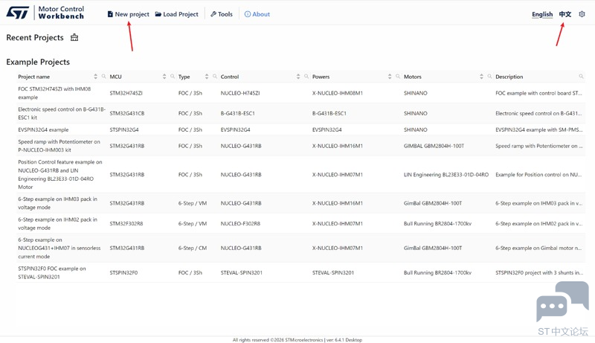This screenshot has height=343, width=595.
Task: Open the About page
Action: click(x=257, y=14)
